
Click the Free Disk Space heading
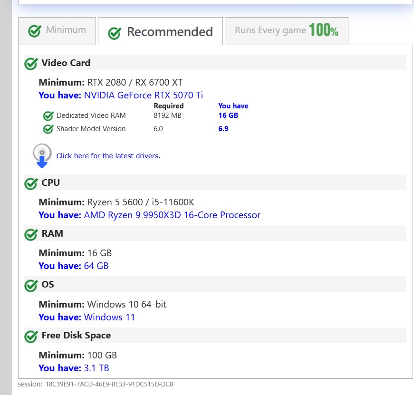point(77,335)
